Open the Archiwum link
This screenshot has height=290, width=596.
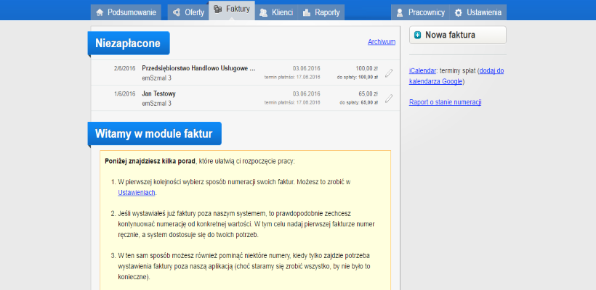point(381,42)
